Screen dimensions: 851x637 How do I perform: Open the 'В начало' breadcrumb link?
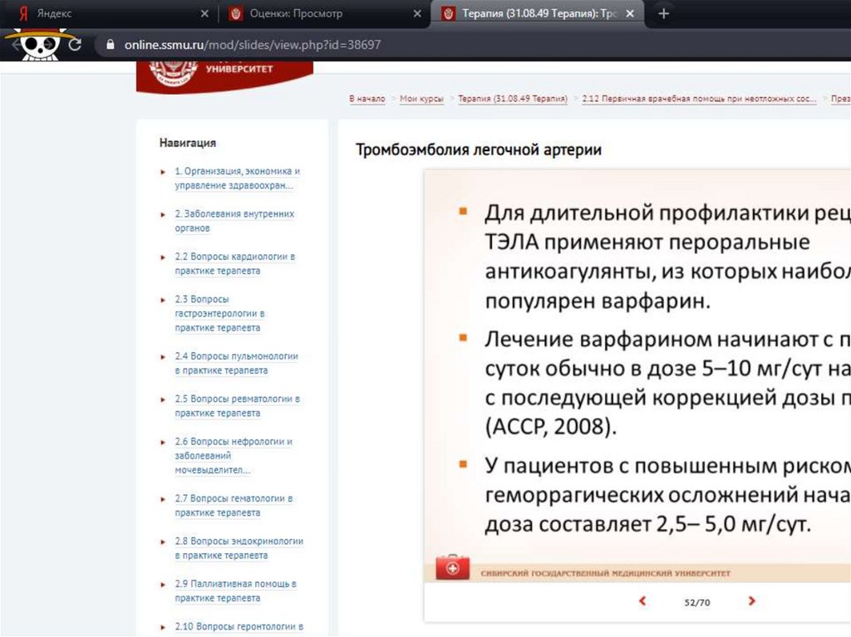point(366,99)
